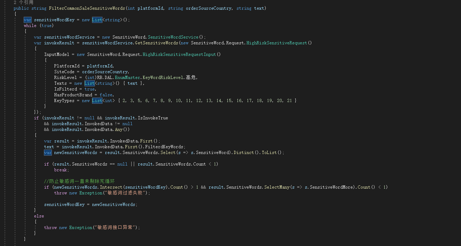Click the "text" parameter in the method signature

pos(259,8)
